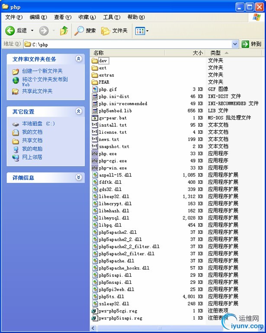This screenshot has width=266, height=333.
Task: Open 共享文档 link
Action: click(32, 140)
